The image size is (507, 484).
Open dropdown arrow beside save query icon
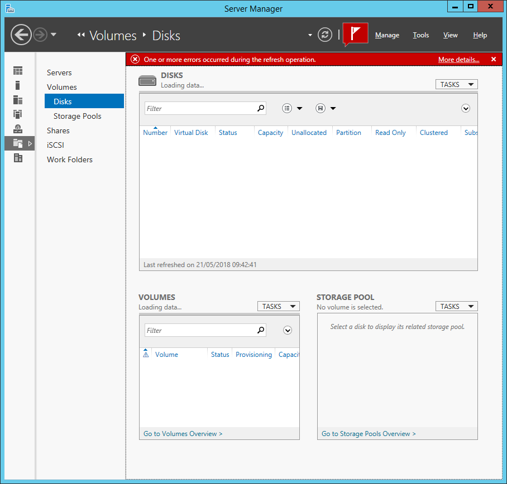tap(333, 108)
